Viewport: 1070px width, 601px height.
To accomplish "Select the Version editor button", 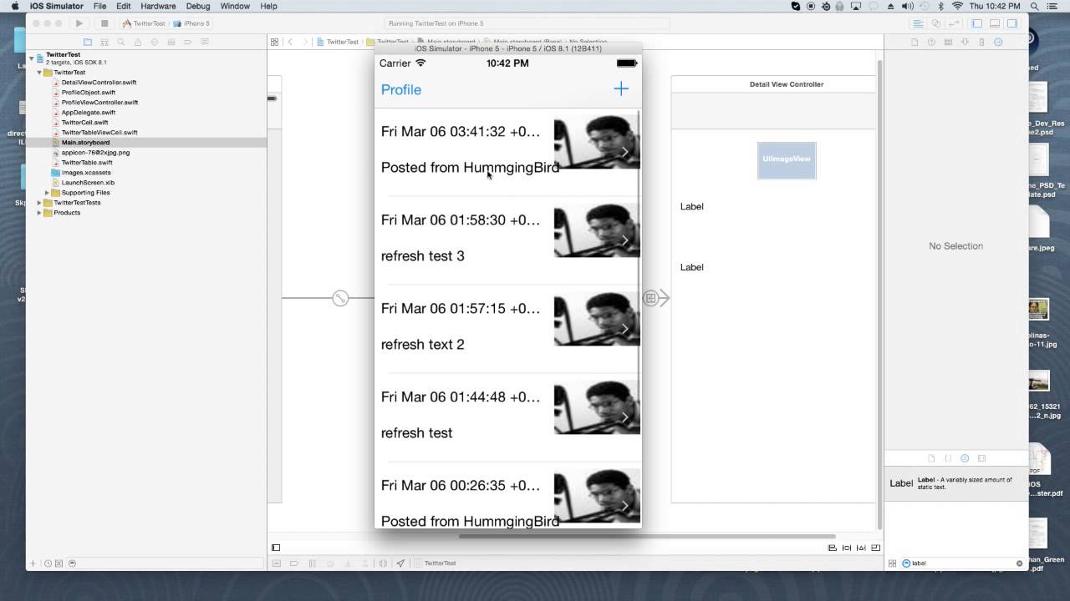I will coord(954,23).
